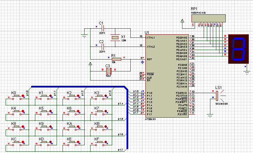Select the K3 push button symbol
Screen dimensions: 253x153
100,97
